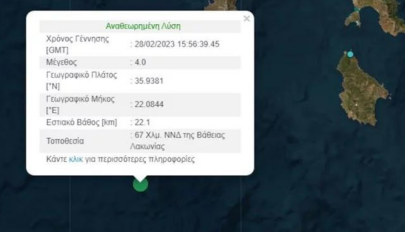Click the 'Αναθεωρημένη Λύση' popup header

(x=143, y=26)
